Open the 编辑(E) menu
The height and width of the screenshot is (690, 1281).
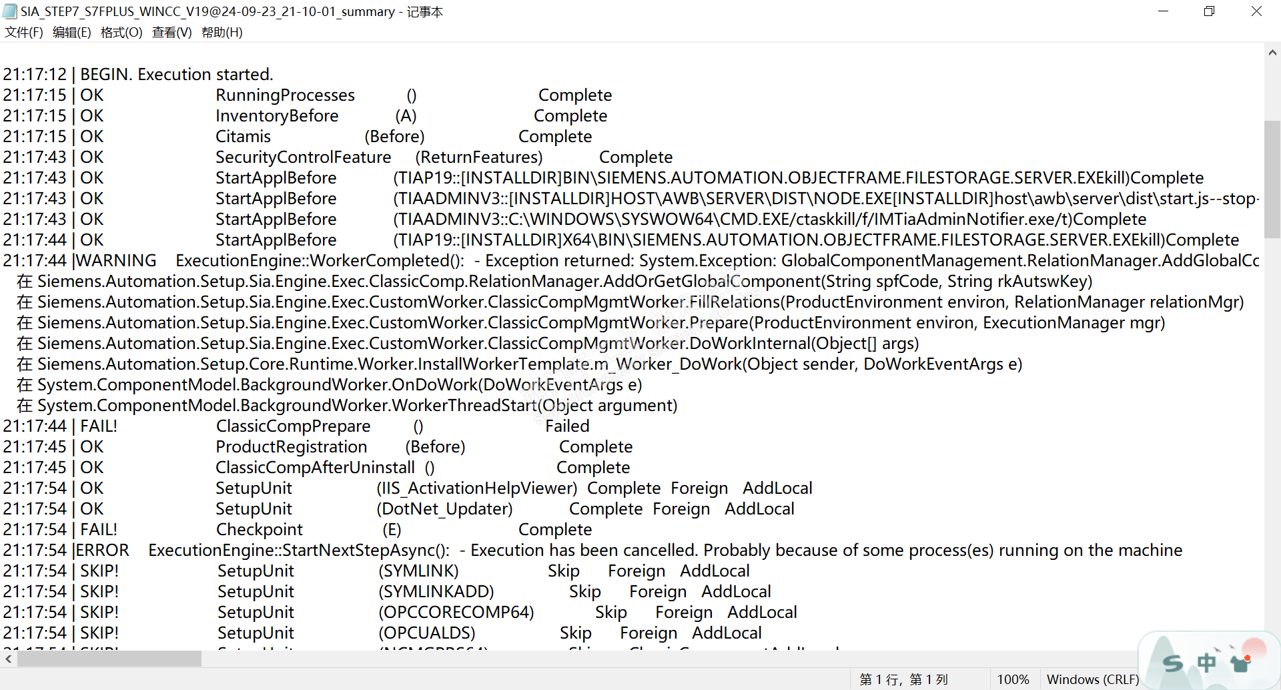[72, 32]
